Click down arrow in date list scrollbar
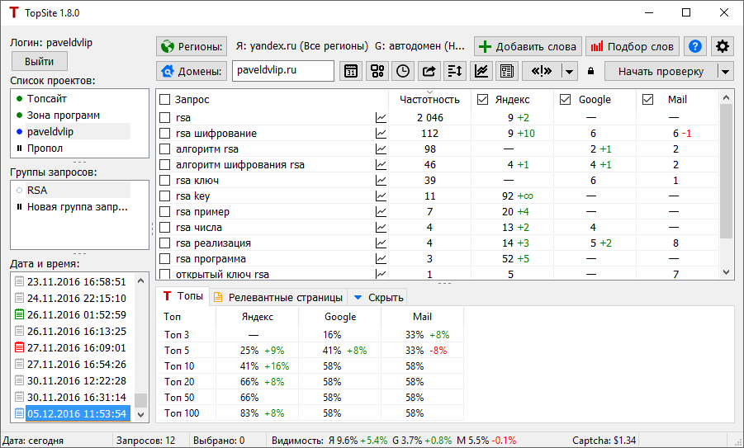Viewport: 744px width, 448px height. tap(140, 414)
